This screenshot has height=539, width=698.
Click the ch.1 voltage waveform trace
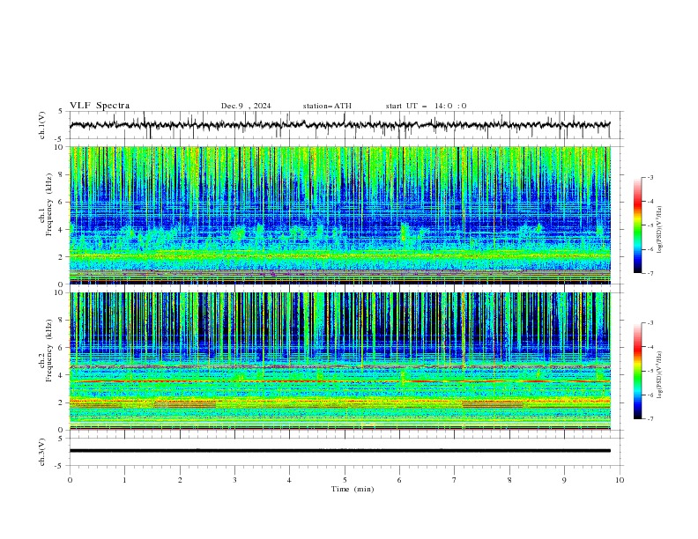[x=339, y=125]
